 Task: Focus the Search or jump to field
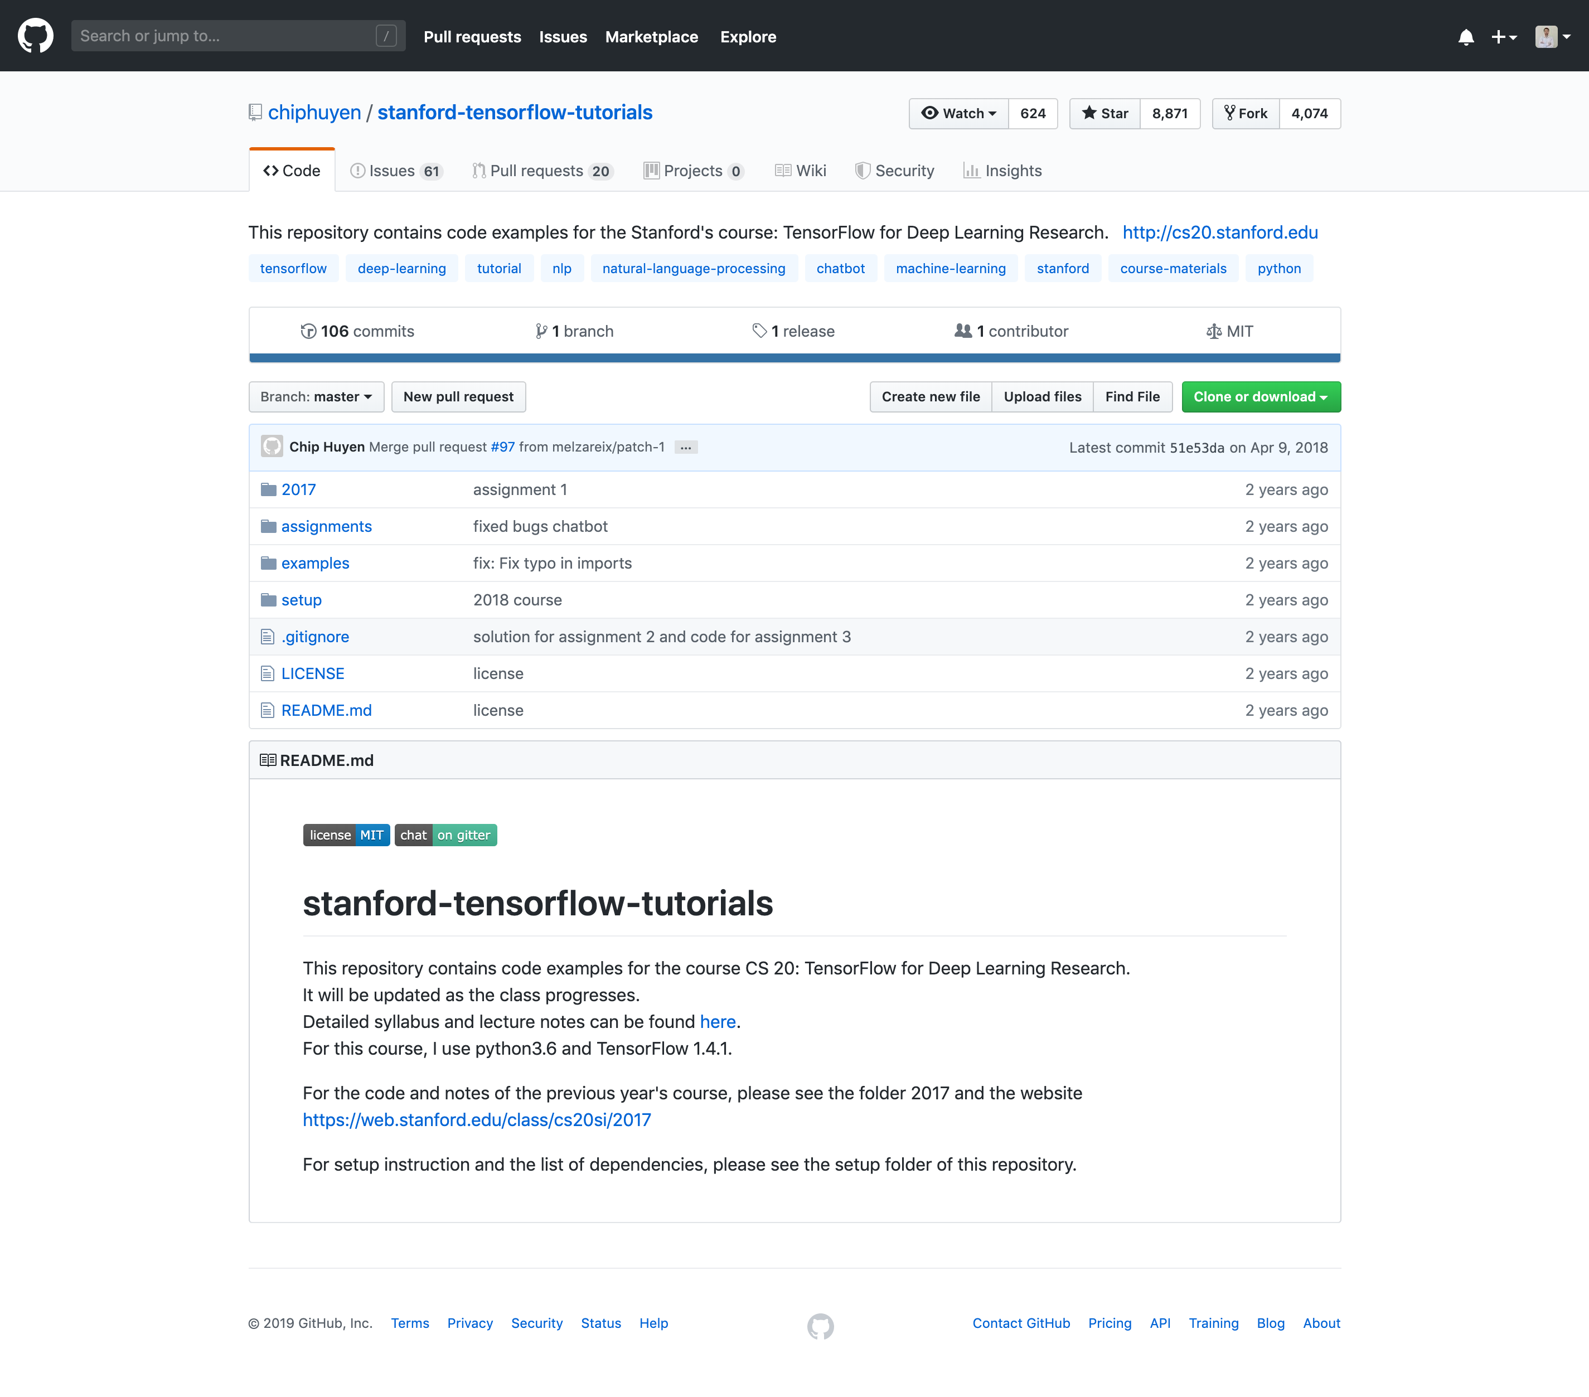pyautogui.click(x=238, y=36)
